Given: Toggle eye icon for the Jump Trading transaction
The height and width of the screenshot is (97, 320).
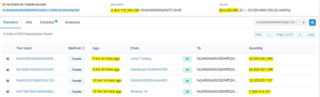Looking at the screenshot, I should [x=8, y=59].
